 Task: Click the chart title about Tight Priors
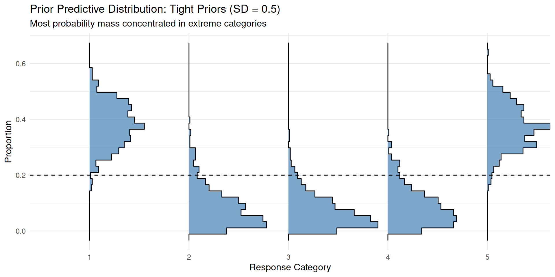tap(155, 9)
